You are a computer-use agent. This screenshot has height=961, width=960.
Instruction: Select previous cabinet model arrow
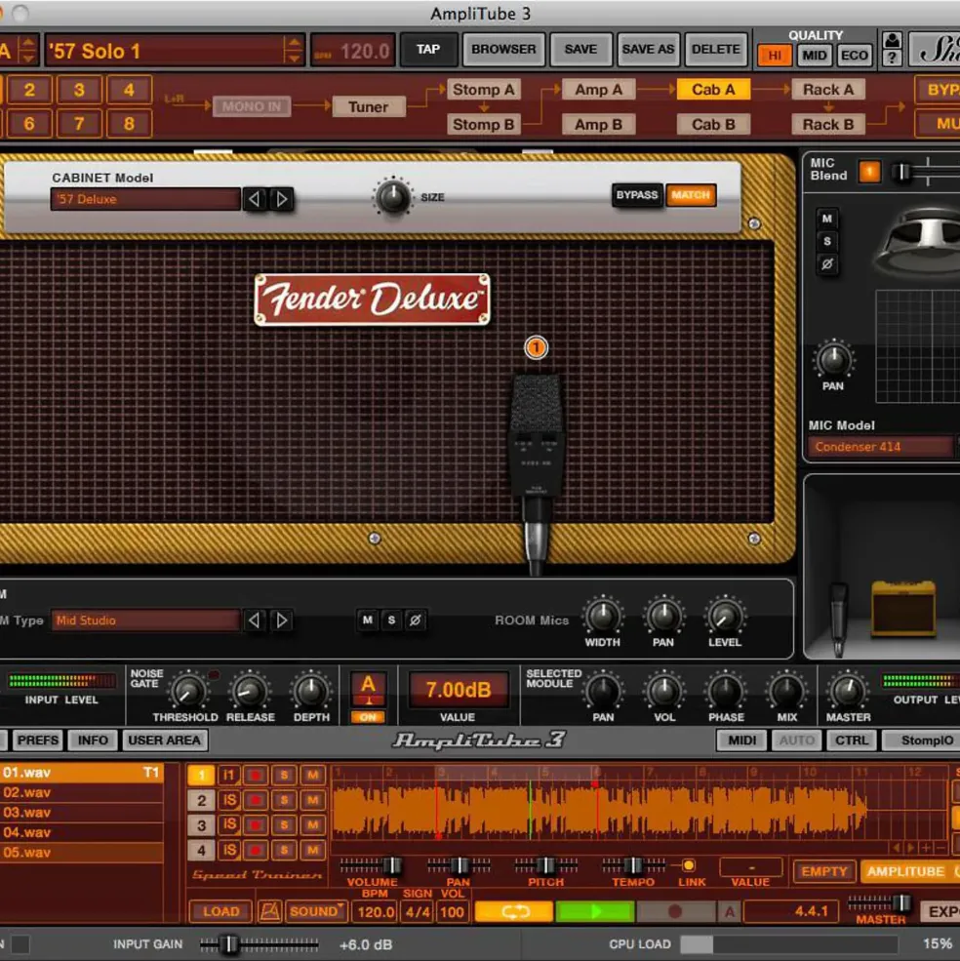[254, 199]
